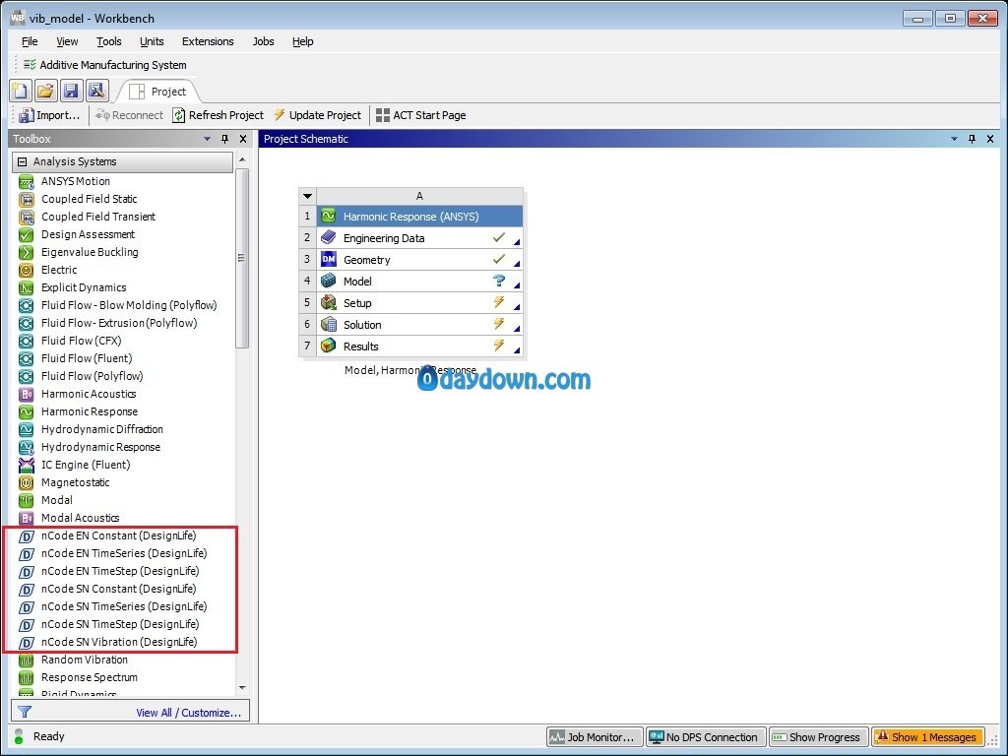The width and height of the screenshot is (1008, 756).
Task: Select Harmonic Response (ANSYS) header cell
Action: tap(419, 217)
